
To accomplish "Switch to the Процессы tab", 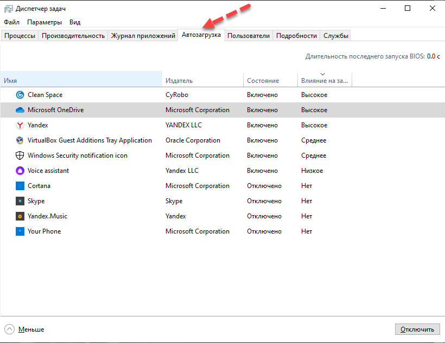I will pos(20,36).
